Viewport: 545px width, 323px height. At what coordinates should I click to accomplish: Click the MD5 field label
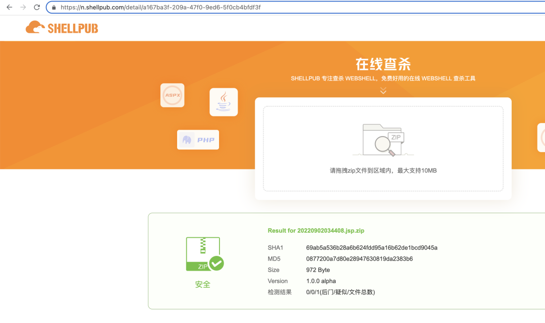point(274,259)
